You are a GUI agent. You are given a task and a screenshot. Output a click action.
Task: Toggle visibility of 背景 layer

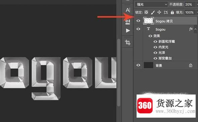point(138,65)
